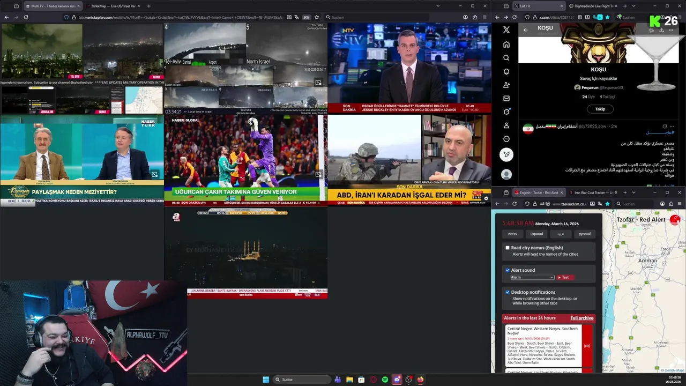Click the alert siren icon on Central Negev card
The image size is (686, 386).
click(x=587, y=346)
